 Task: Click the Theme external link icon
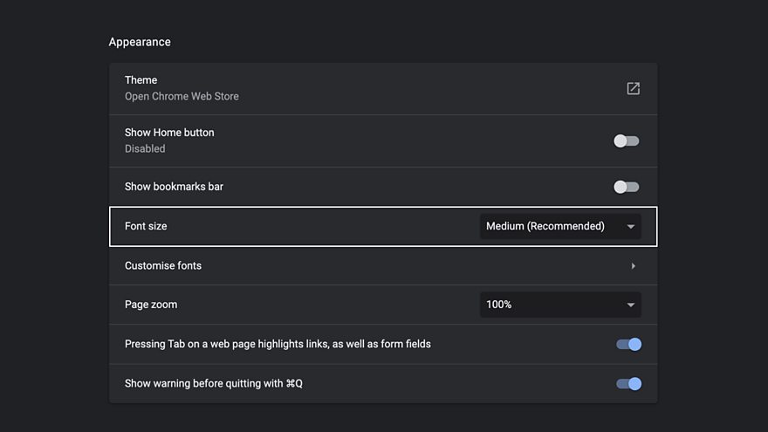[634, 88]
